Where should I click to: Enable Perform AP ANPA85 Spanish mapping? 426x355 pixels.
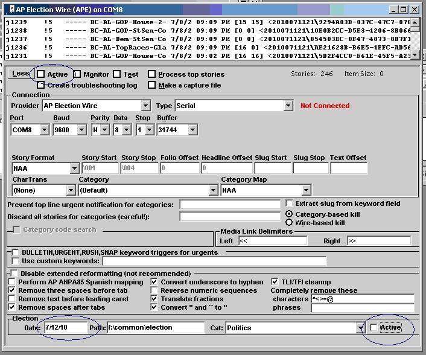[x=12, y=282]
